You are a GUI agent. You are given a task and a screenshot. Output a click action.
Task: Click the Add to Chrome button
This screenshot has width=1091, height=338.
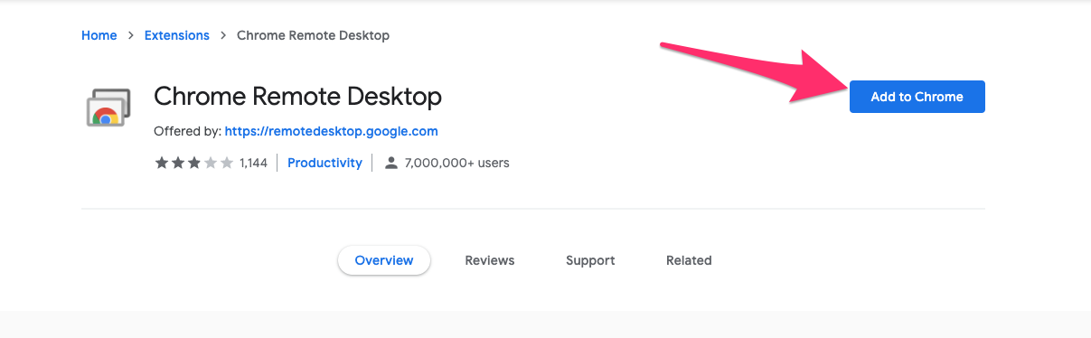[917, 97]
